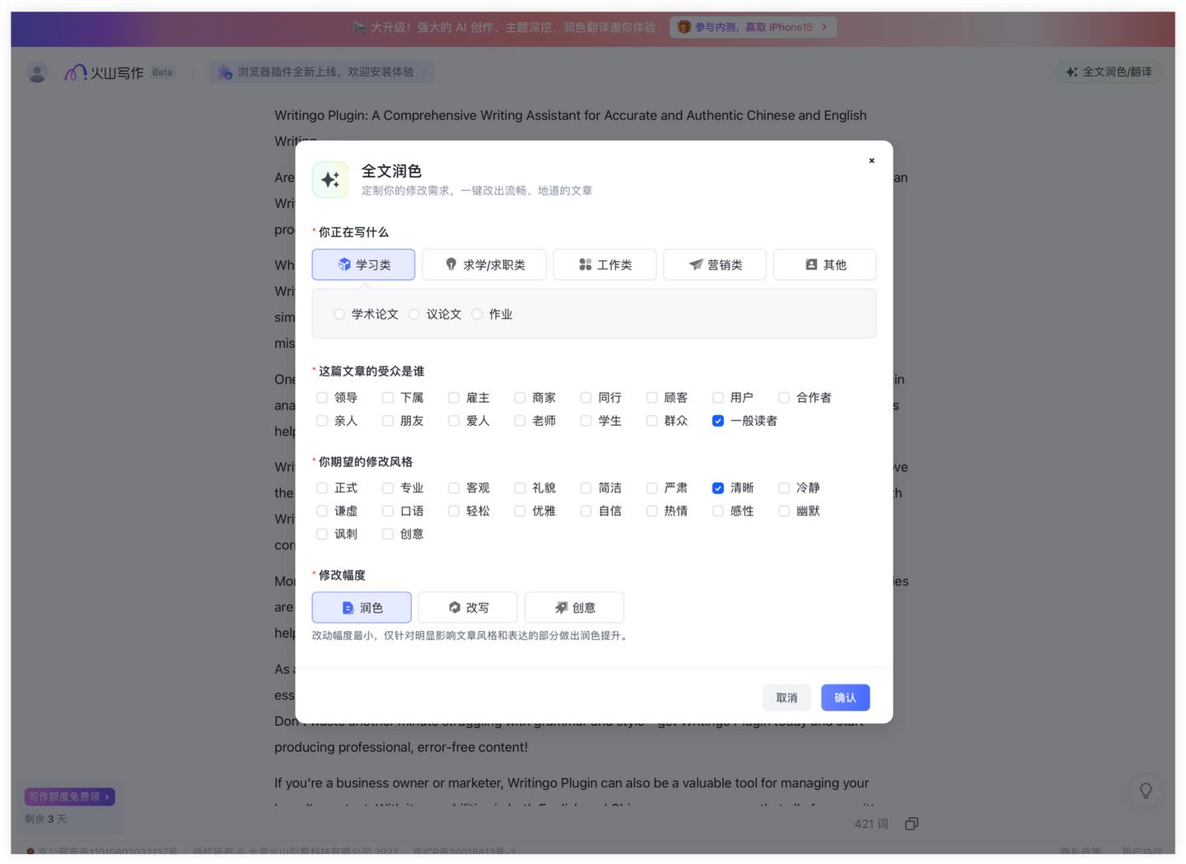Open the lightbulb tips icon
Viewport: 1186px width, 864px height.
[x=1146, y=791]
